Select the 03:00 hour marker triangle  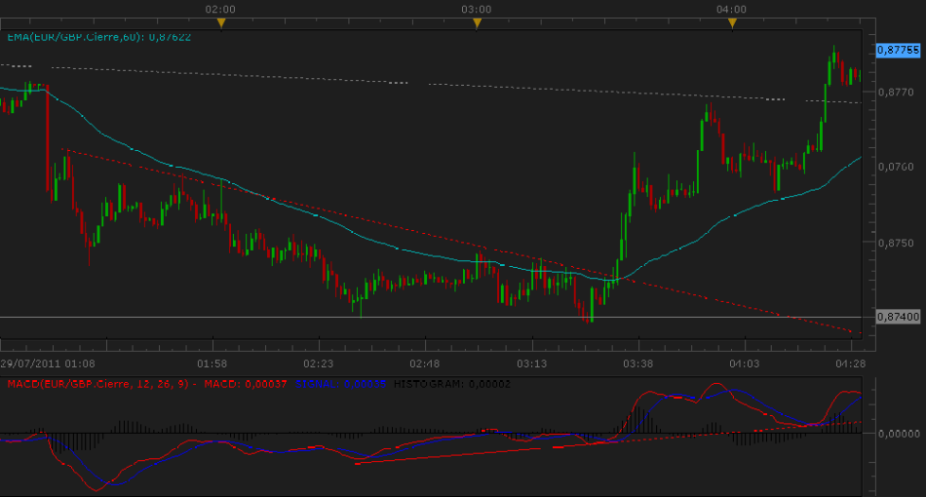(476, 21)
